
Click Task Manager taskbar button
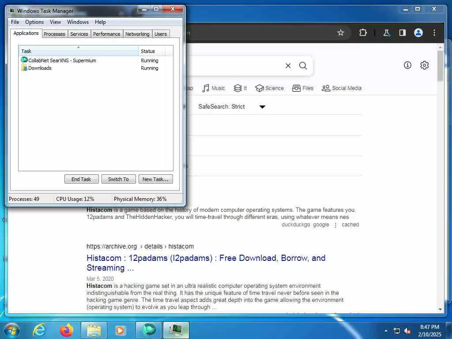pyautogui.click(x=176, y=330)
